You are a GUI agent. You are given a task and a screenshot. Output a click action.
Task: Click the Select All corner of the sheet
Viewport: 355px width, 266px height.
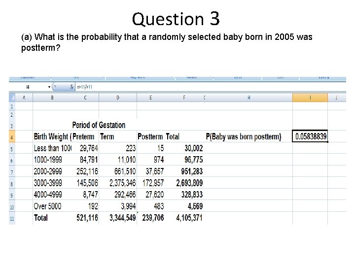pyautogui.click(x=12, y=98)
